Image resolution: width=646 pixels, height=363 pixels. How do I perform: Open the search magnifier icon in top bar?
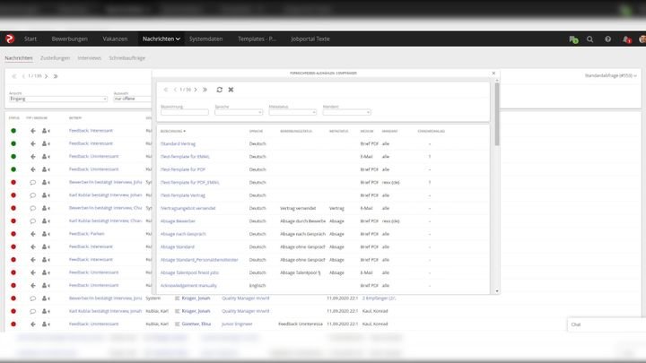590,39
